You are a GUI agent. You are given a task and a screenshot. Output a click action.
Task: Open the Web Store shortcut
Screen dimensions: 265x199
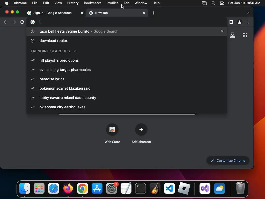click(x=112, y=133)
